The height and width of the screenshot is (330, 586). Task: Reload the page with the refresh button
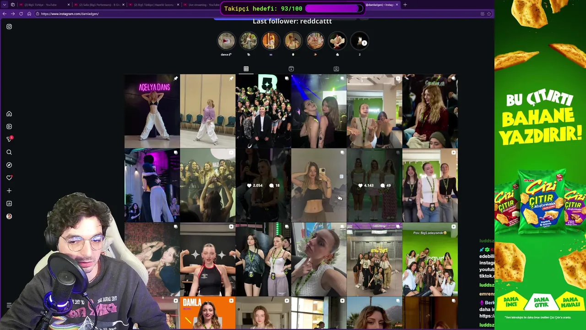[21, 14]
